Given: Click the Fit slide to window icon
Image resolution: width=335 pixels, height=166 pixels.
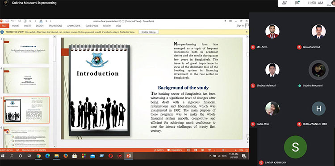Looking at the screenshot, I should point(247,150).
